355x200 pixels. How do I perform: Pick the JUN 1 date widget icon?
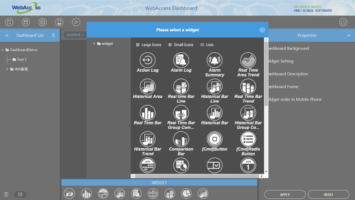[x=248, y=166]
